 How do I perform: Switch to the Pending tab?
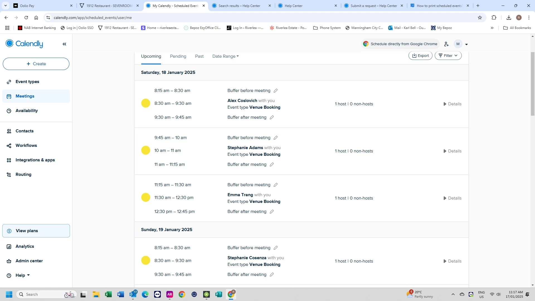pyautogui.click(x=178, y=56)
